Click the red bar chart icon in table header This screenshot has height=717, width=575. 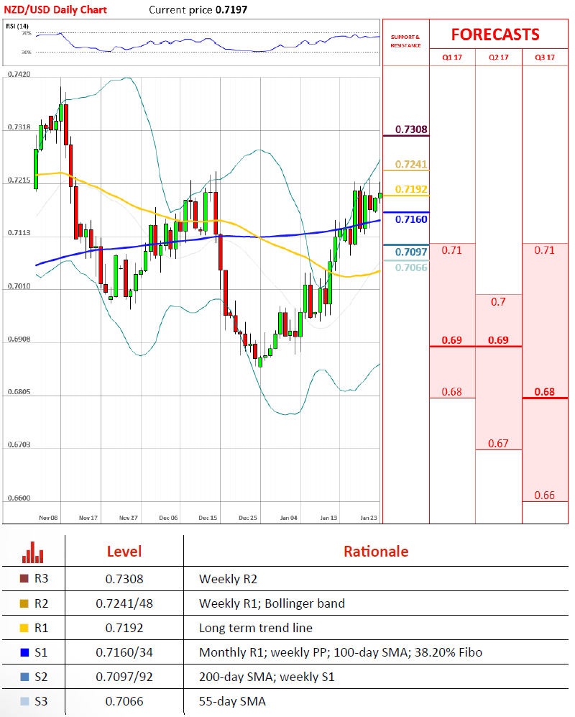pyautogui.click(x=33, y=552)
